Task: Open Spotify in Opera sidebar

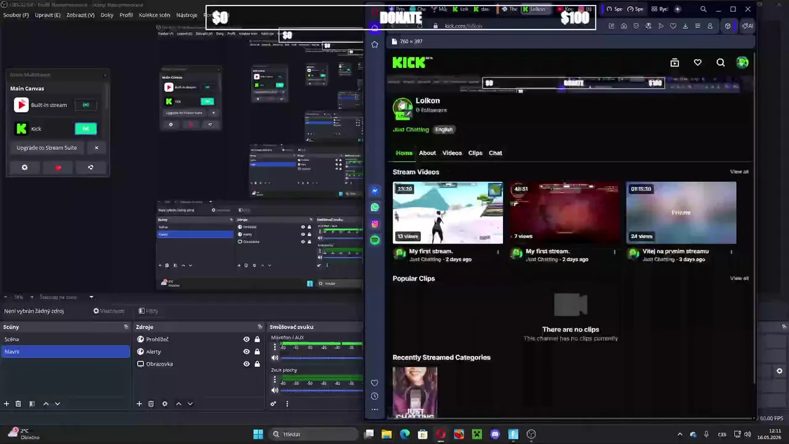Action: pyautogui.click(x=375, y=240)
